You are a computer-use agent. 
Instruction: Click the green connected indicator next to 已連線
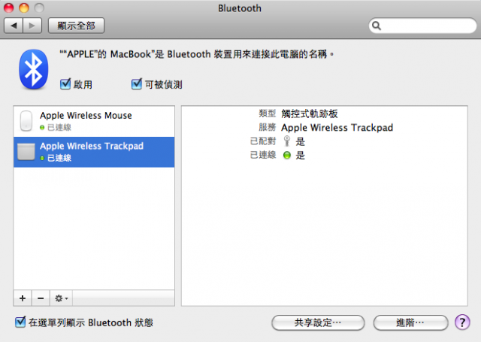(x=287, y=155)
